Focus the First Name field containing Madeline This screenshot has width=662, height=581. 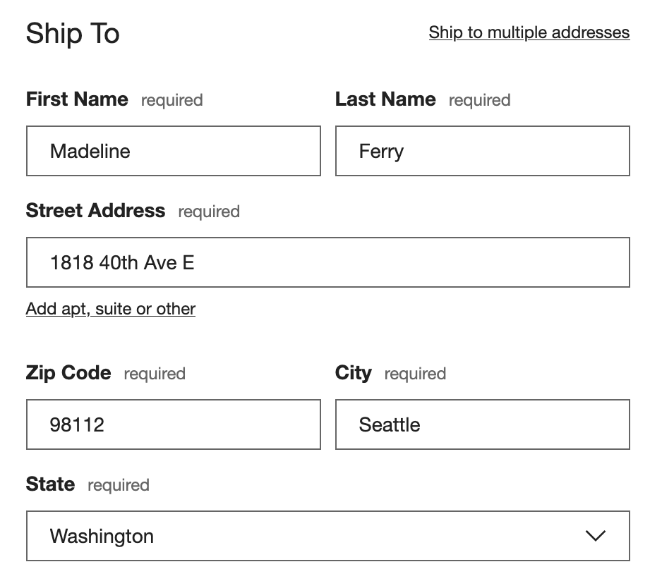[173, 151]
